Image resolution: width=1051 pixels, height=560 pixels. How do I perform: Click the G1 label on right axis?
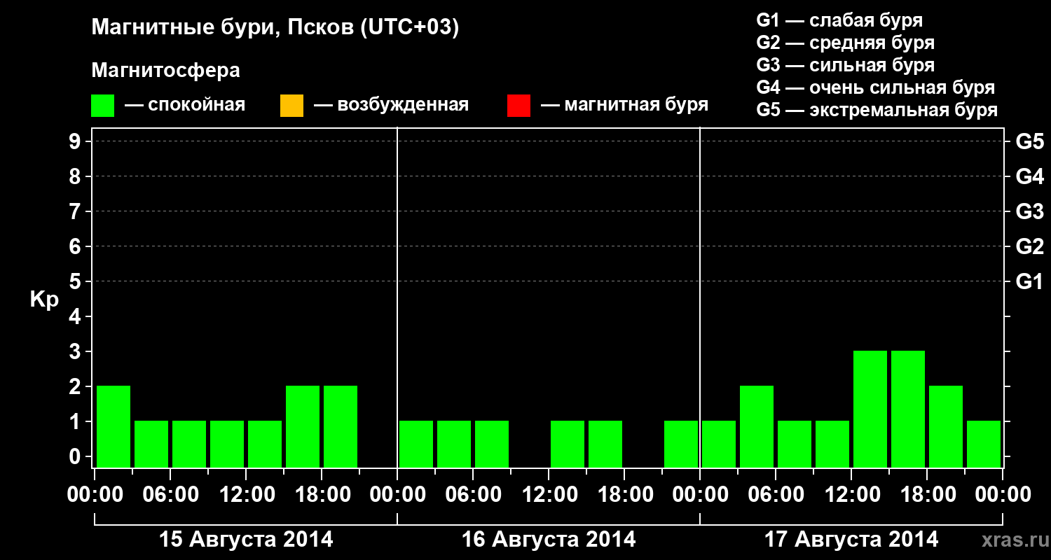(1030, 281)
